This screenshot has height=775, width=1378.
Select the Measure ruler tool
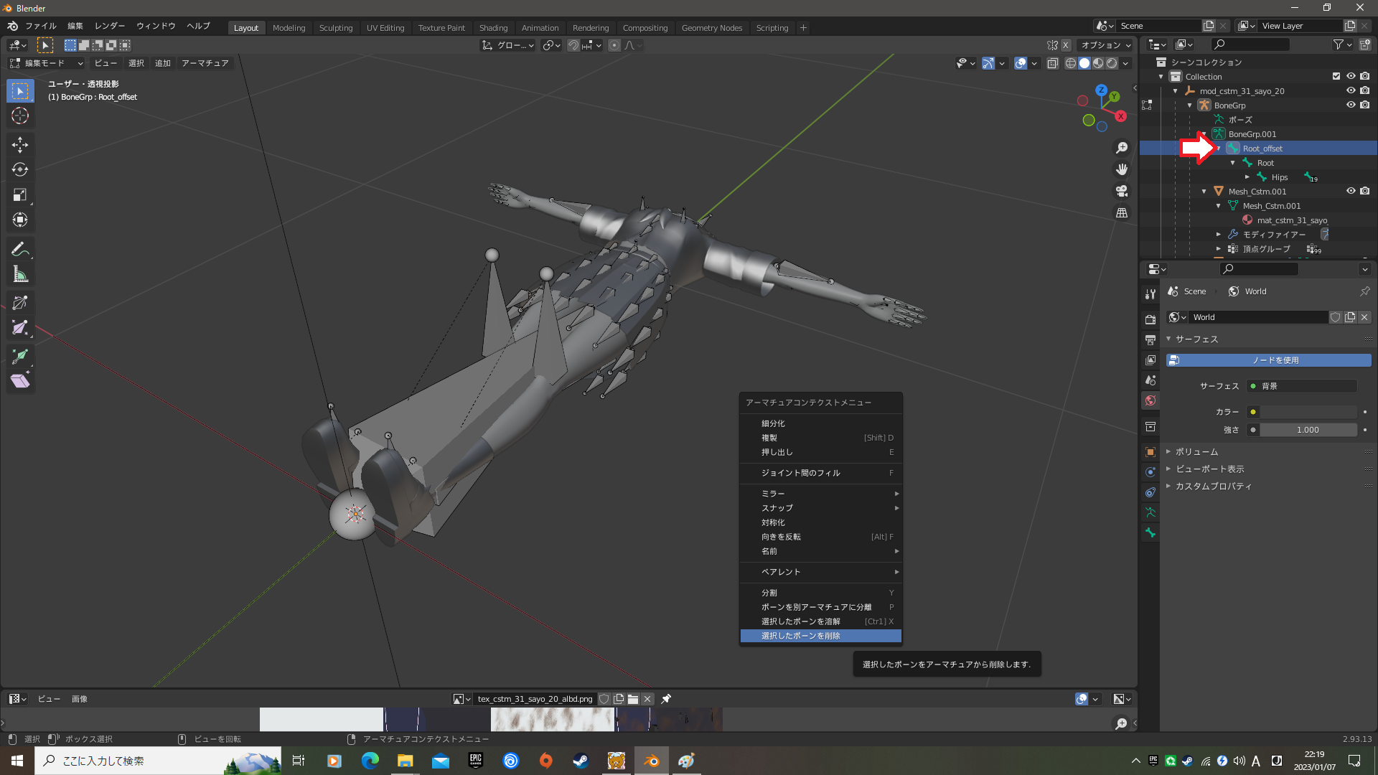click(x=20, y=274)
